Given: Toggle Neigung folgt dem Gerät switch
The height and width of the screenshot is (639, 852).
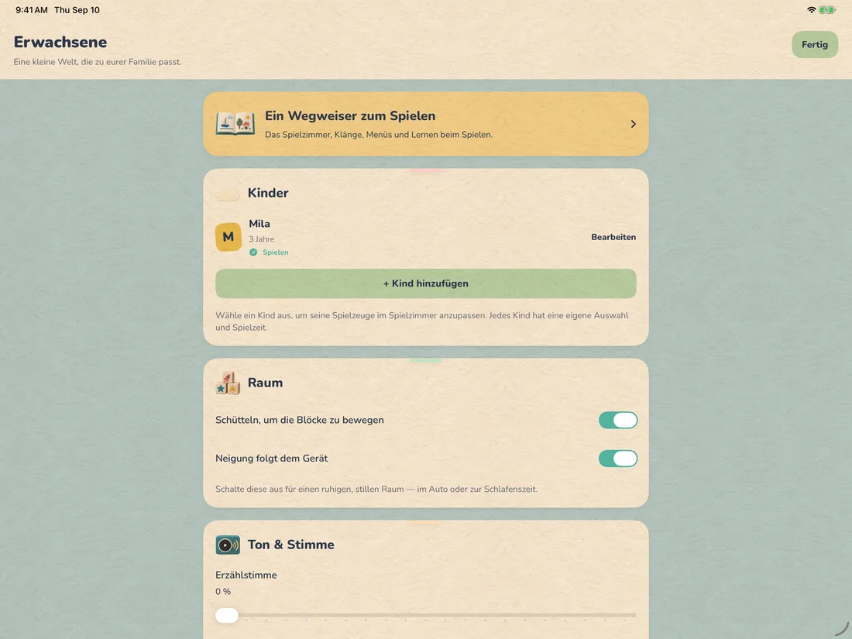Looking at the screenshot, I should coord(618,459).
